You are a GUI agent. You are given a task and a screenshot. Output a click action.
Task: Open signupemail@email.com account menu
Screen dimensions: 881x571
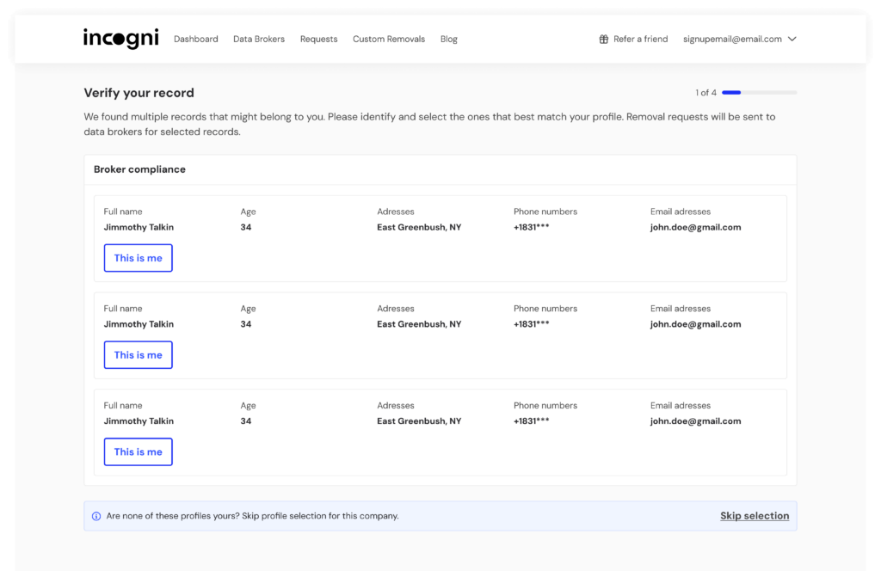[739, 39]
